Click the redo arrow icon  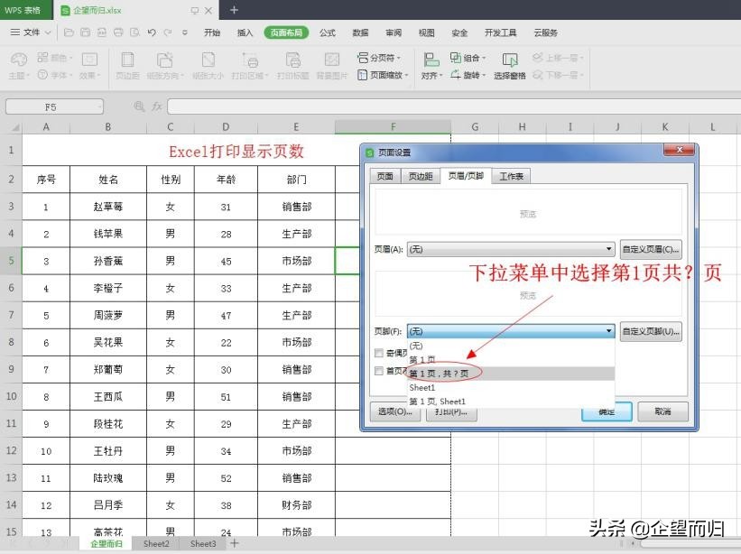pyautogui.click(x=168, y=32)
